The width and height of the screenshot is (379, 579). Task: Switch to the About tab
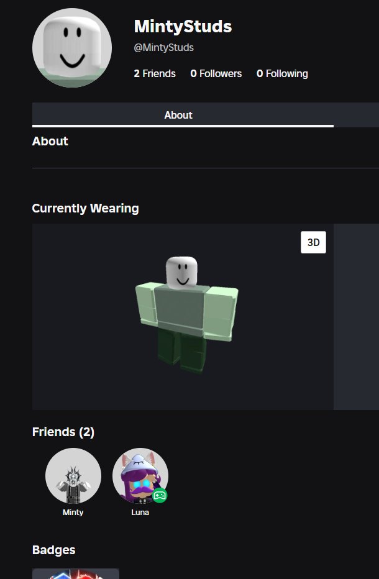(183, 115)
